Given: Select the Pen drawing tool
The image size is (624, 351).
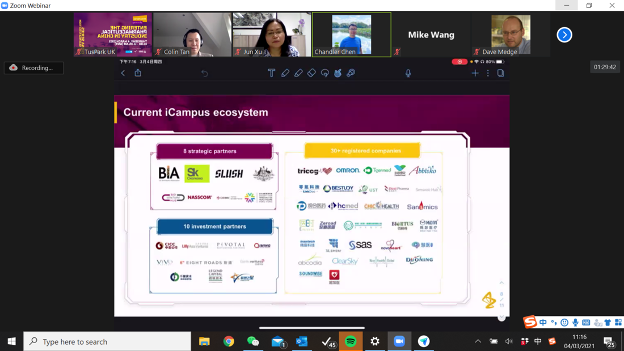Looking at the screenshot, I should click(x=285, y=73).
